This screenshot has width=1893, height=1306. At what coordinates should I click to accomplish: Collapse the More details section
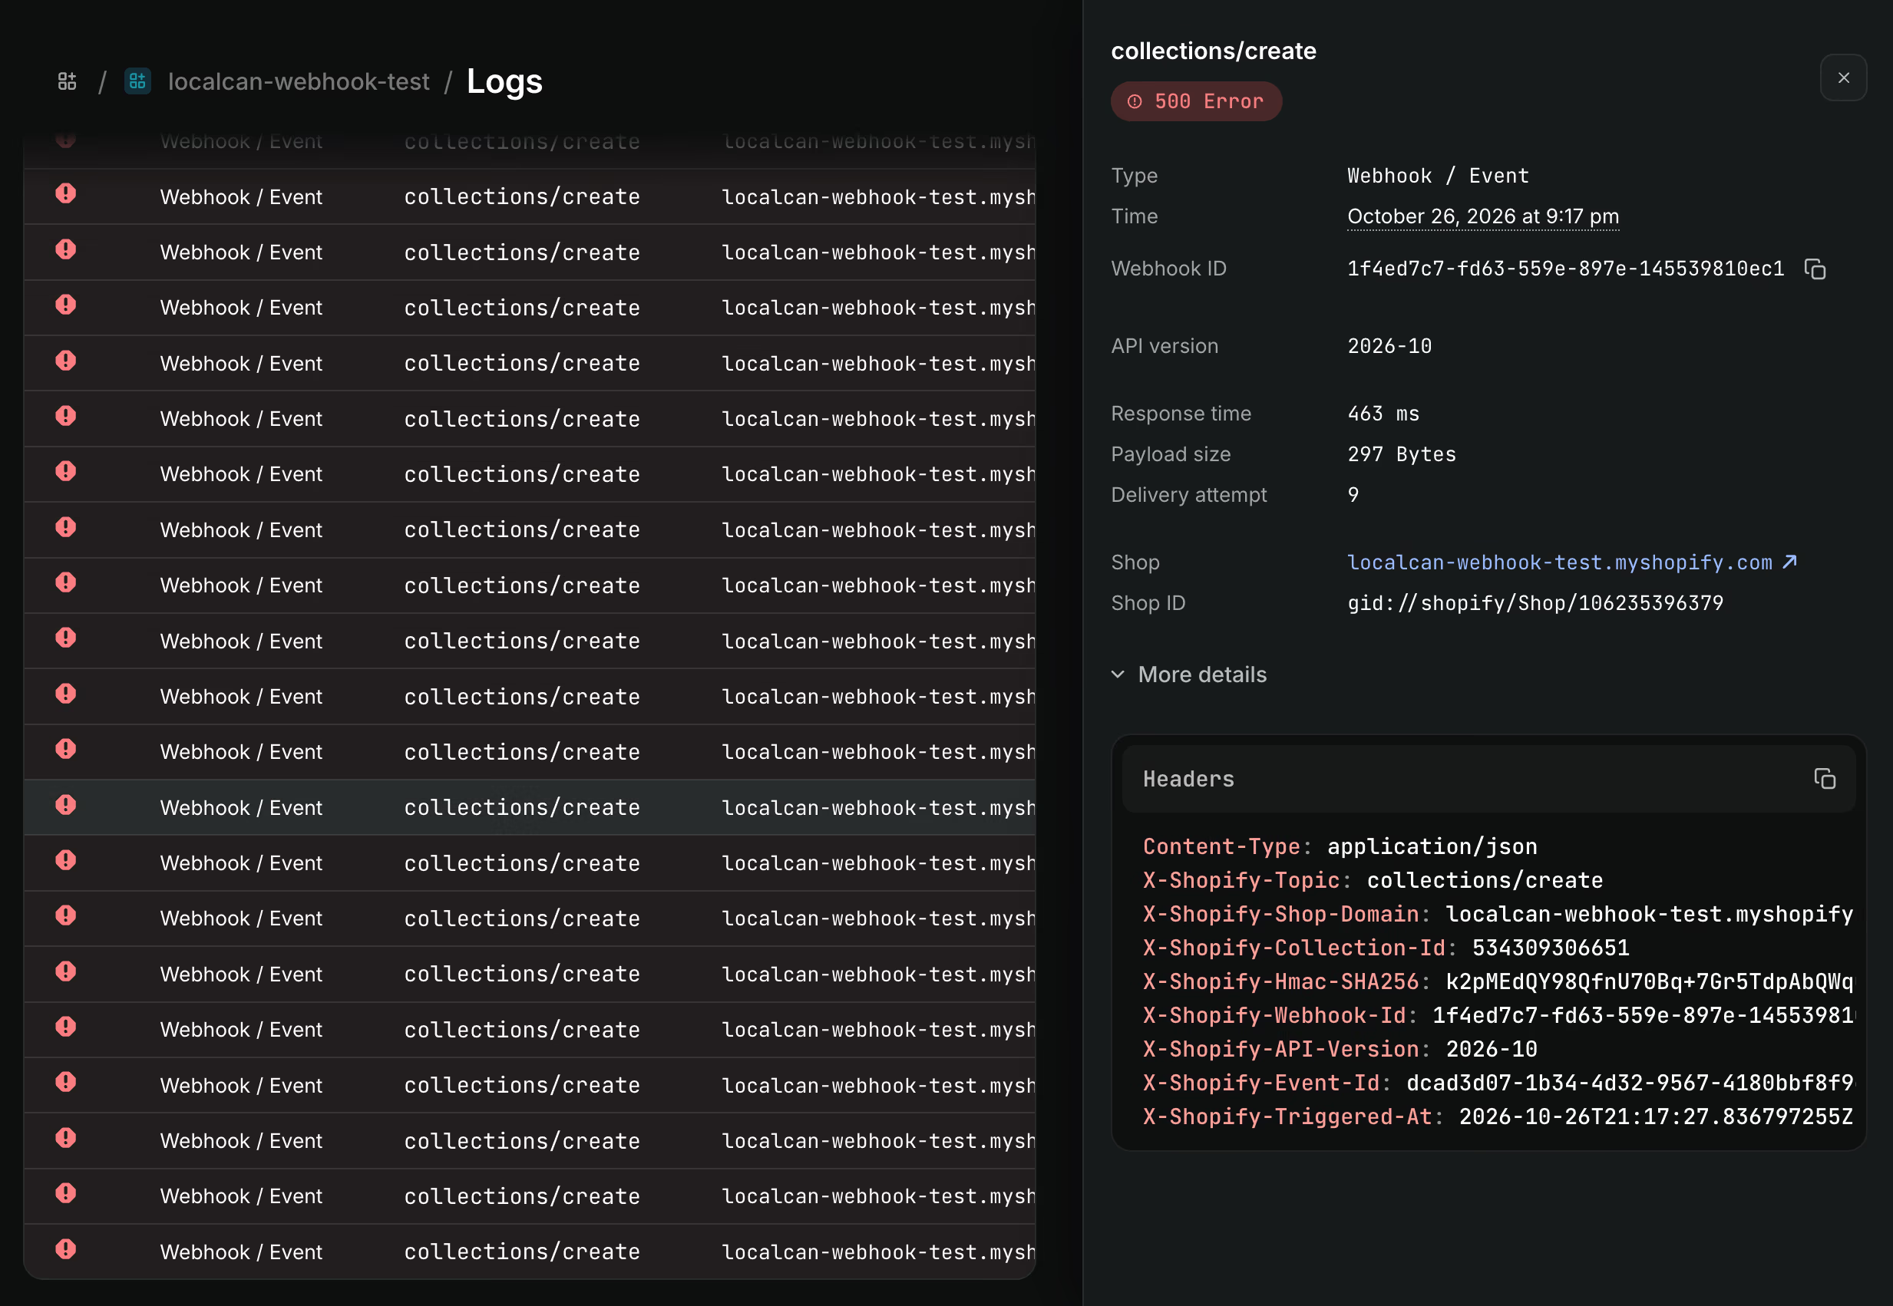(x=1188, y=674)
